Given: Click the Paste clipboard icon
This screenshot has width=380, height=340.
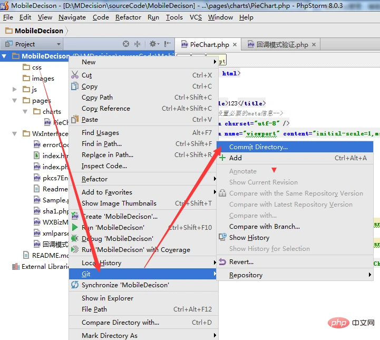Looking at the screenshot, I should [x=75, y=119].
